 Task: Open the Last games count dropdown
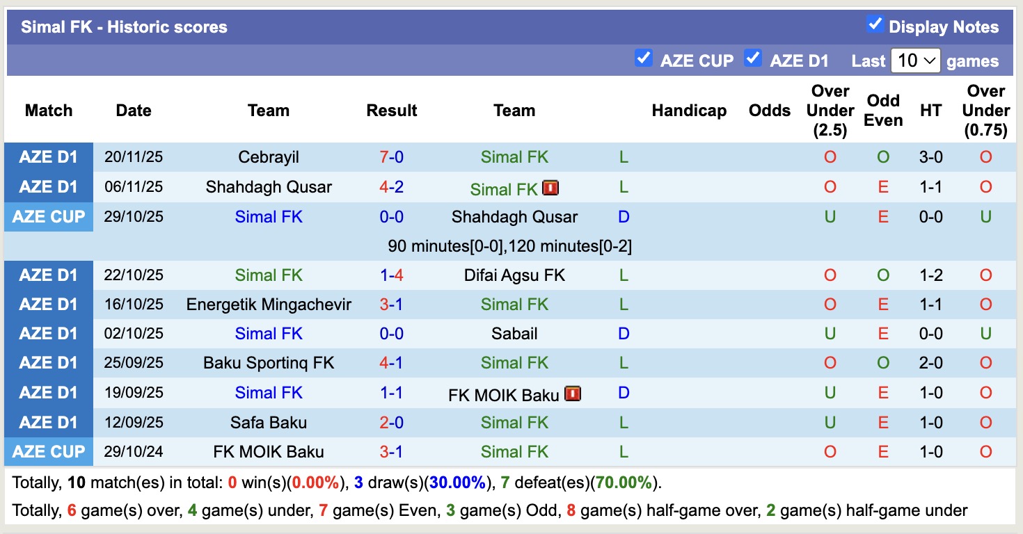[915, 60]
